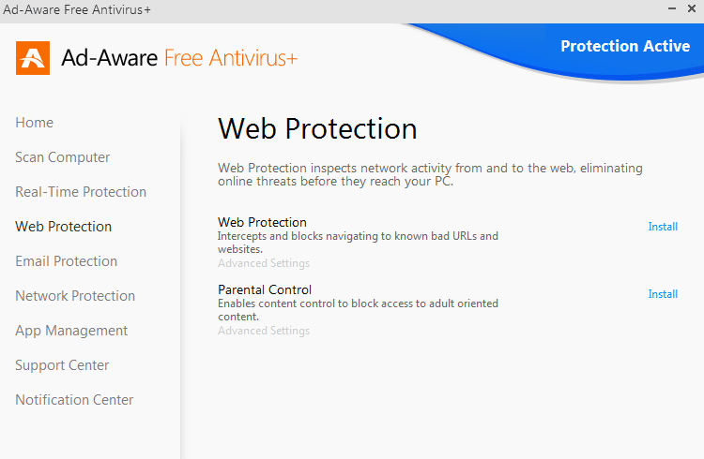Open Notification Center page
This screenshot has width=704, height=459.
(74, 400)
